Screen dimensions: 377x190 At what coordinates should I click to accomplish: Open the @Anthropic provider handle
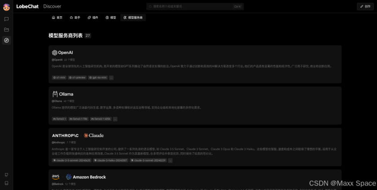(x=58, y=142)
